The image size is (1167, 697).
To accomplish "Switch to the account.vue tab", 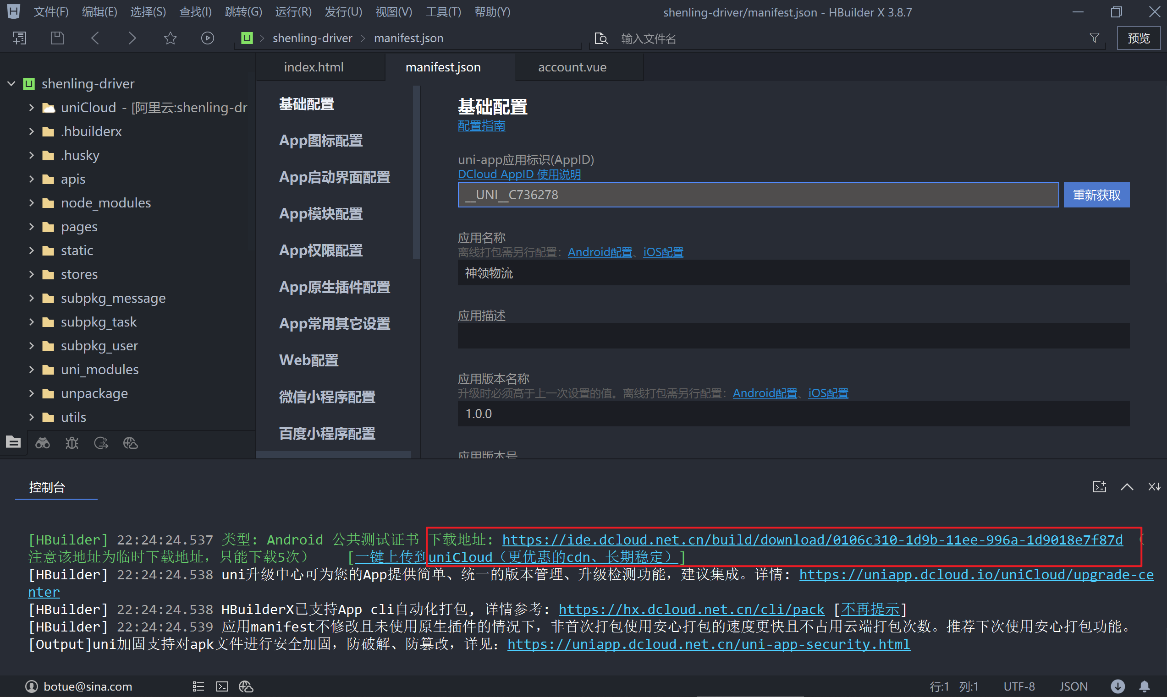I will 572,67.
